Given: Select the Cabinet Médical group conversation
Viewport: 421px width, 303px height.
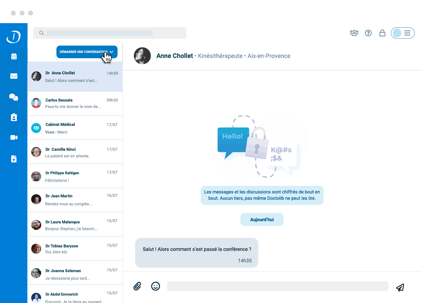Looking at the screenshot, I should pyautogui.click(x=75, y=127).
